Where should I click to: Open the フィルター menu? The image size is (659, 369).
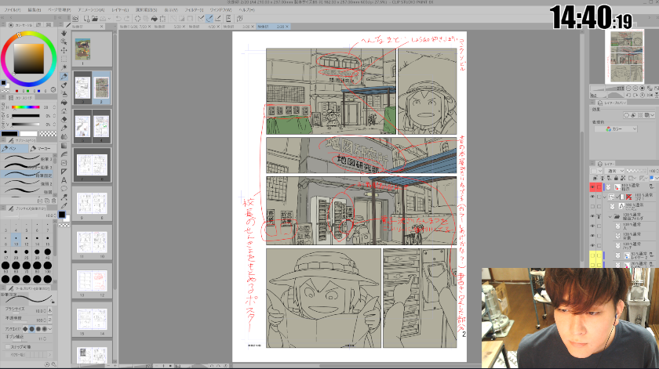point(194,9)
